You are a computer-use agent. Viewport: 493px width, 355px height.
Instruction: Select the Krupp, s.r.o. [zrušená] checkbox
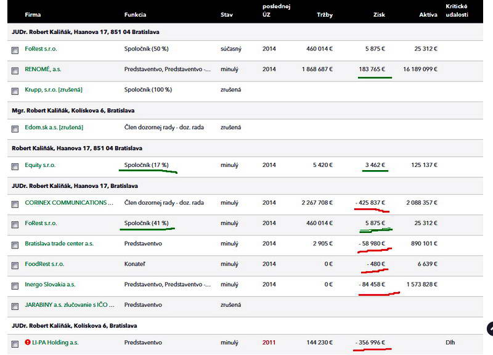tap(15, 91)
